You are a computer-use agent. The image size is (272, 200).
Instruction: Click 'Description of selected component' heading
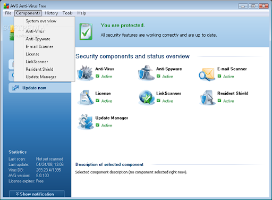tap(109, 164)
